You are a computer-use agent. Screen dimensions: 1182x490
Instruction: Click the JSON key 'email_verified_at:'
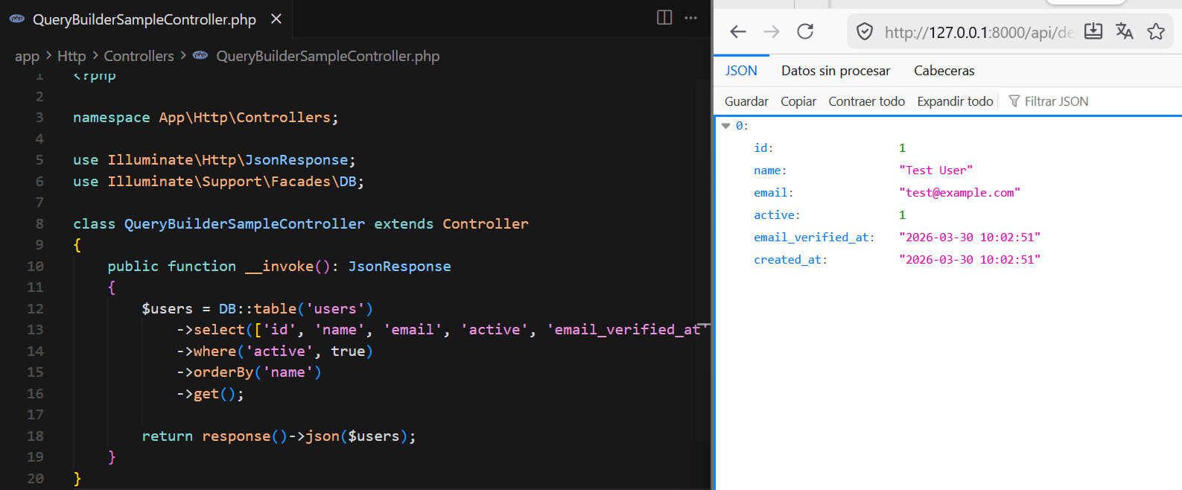[x=814, y=238]
